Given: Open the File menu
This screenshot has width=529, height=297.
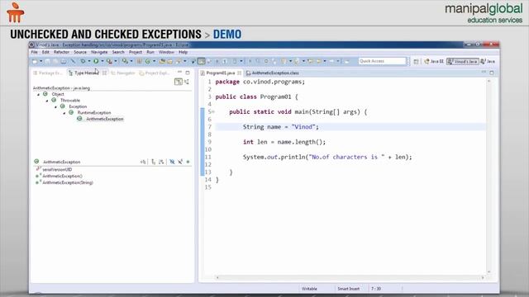Looking at the screenshot, I should pyautogui.click(x=35, y=52).
